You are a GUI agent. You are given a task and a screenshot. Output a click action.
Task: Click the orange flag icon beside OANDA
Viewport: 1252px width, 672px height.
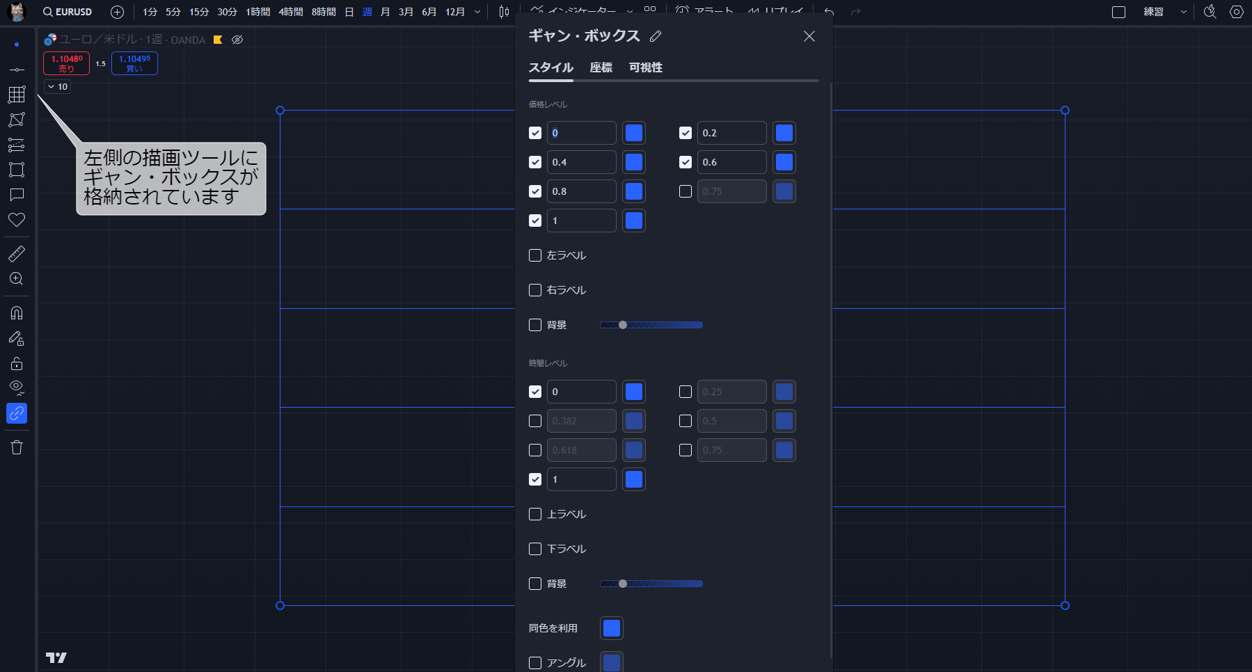coord(218,40)
